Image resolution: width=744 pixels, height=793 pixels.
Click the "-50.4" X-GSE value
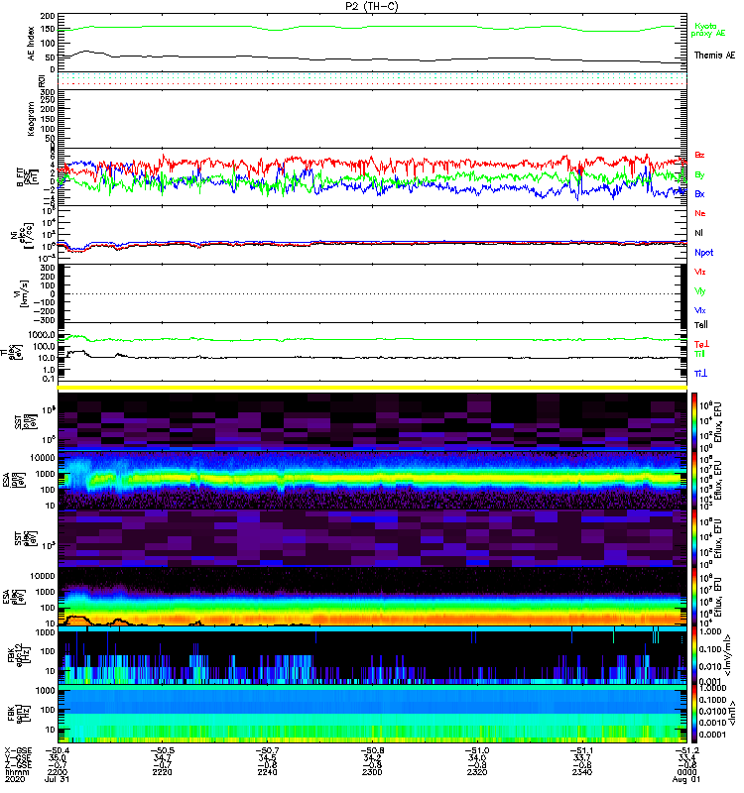57,750
